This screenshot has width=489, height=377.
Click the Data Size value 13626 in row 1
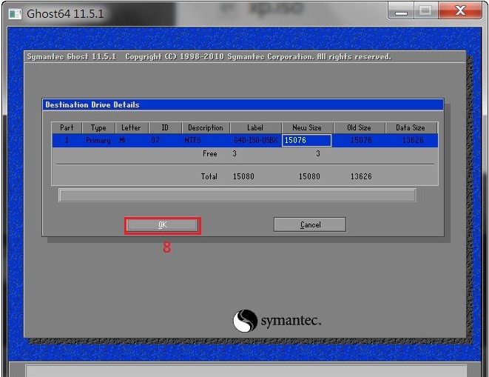point(413,140)
